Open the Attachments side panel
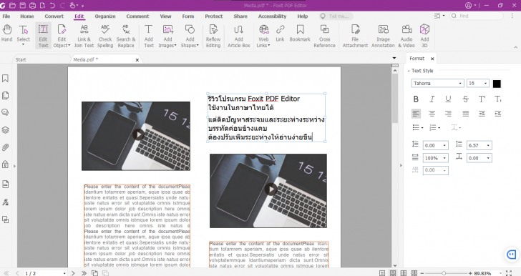Image resolution: width=521 pixels, height=276 pixels. click(x=5, y=147)
